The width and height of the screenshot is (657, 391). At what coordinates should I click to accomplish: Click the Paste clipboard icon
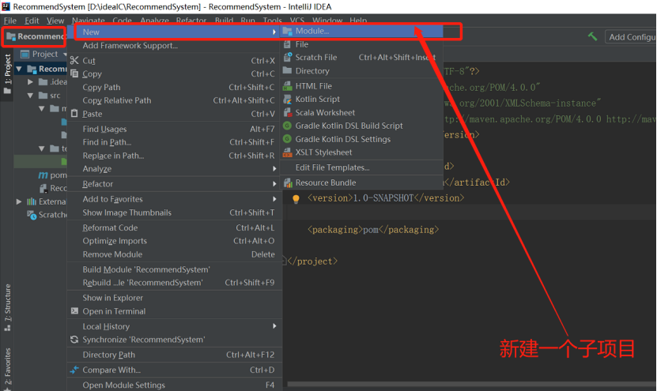[74, 114]
